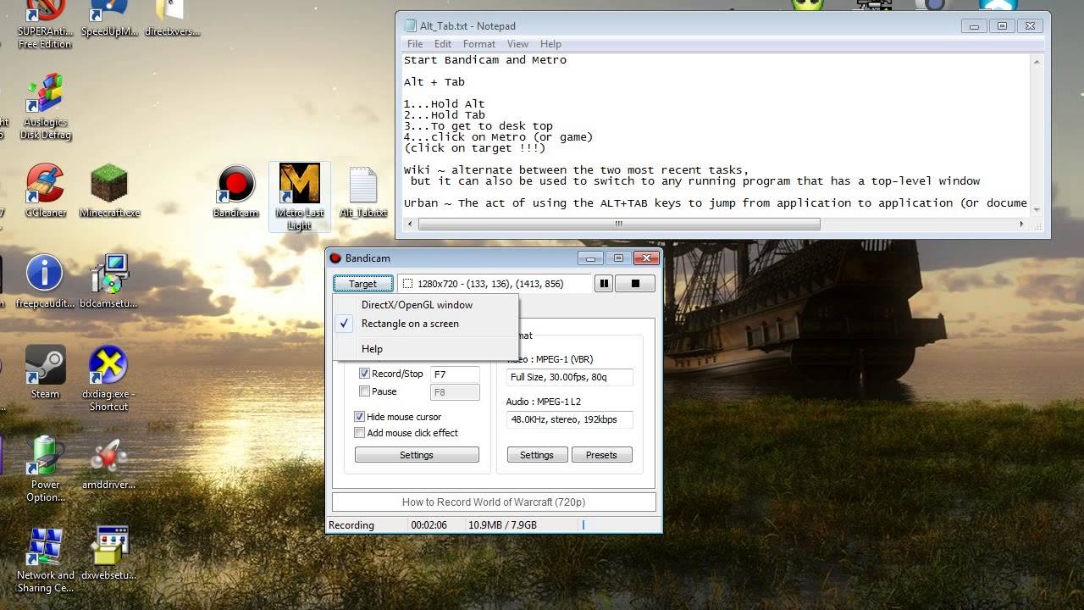Select Rectangle on a screen option
Image resolution: width=1084 pixels, height=610 pixels.
coord(425,324)
